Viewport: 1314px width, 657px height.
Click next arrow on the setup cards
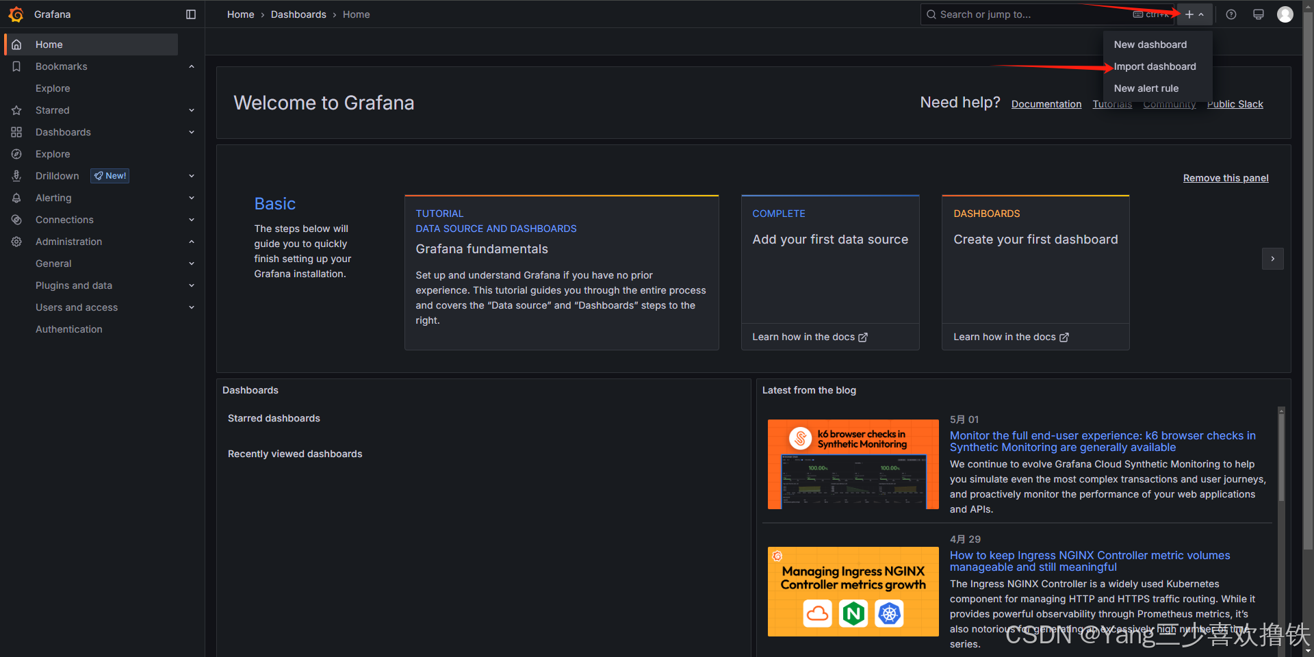[1273, 259]
